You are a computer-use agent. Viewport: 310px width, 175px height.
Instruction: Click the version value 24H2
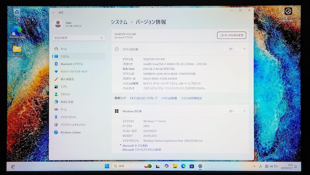coord(146,126)
